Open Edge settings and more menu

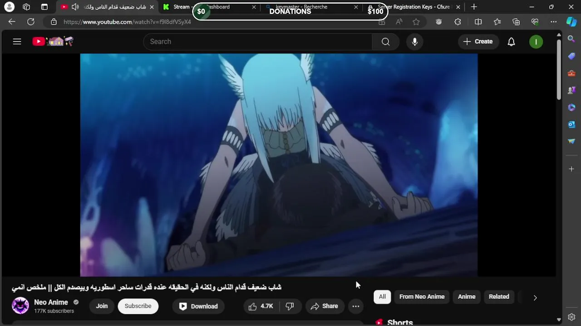(x=553, y=22)
